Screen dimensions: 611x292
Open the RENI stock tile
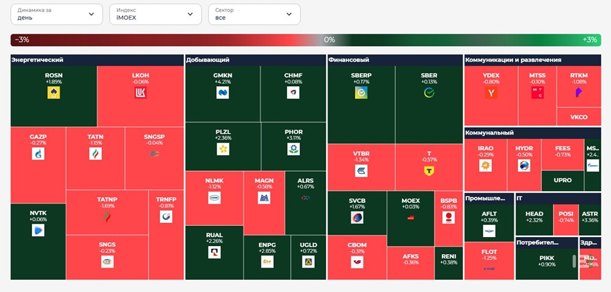click(448, 263)
